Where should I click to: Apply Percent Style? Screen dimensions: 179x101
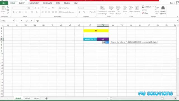(x=84, y=12)
